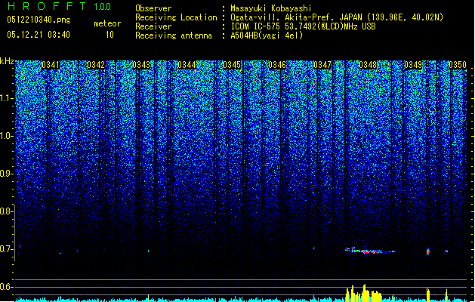
Task: Click the Receiving antenna label
Action: point(174,35)
